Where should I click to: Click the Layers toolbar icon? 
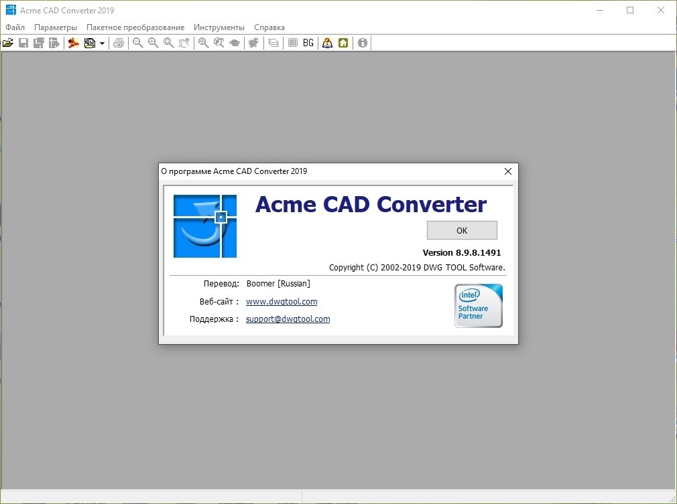273,43
